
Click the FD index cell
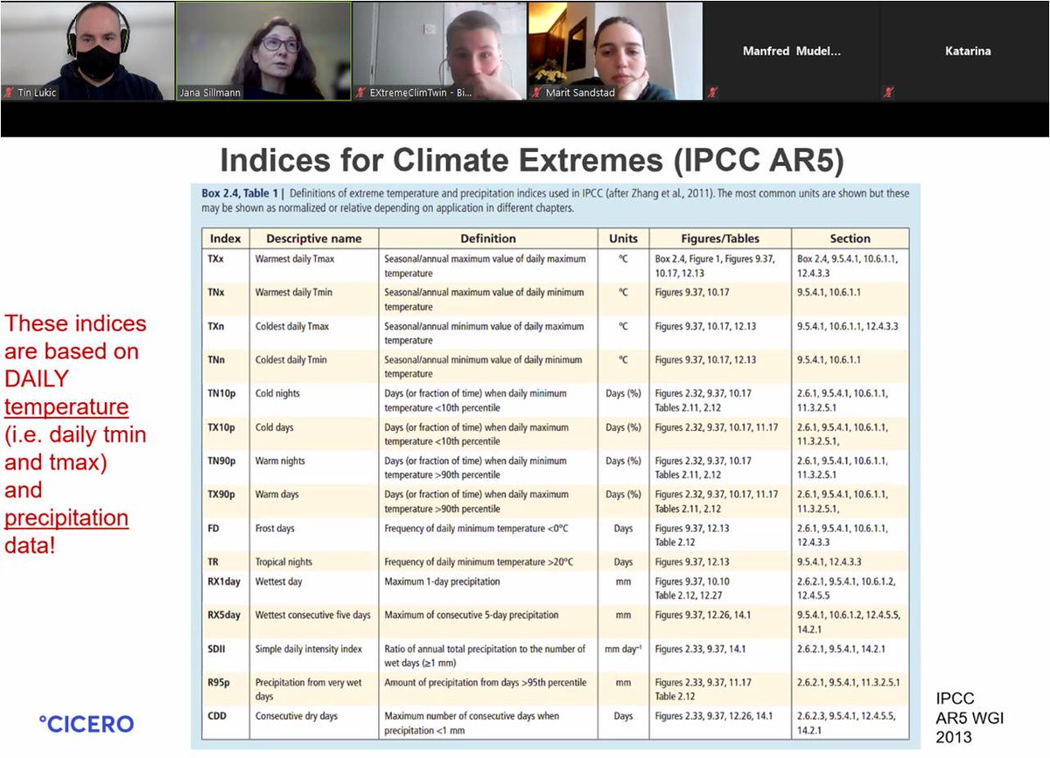tap(226, 535)
